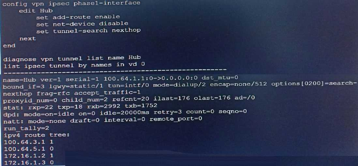Click the 'edit Hub' command line
Viewport: 358px width, 166px height.
click(x=36, y=10)
